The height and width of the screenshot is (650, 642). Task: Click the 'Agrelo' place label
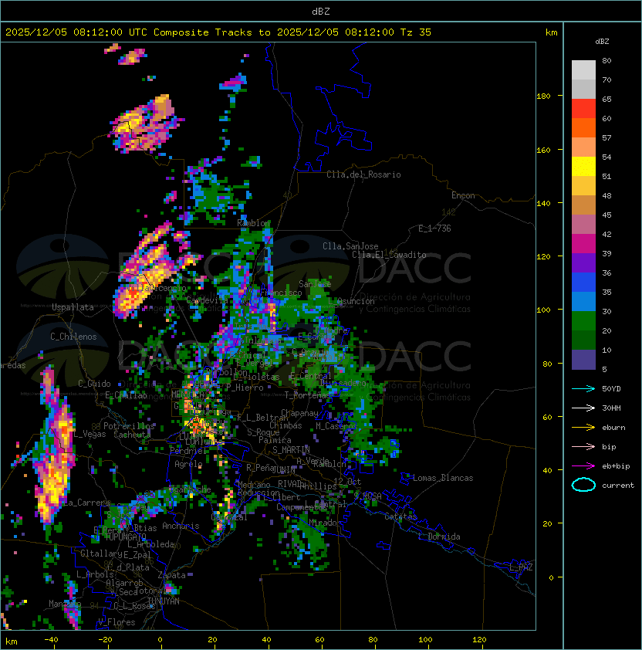(188, 464)
